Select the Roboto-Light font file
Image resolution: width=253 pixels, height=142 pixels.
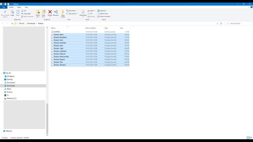point(90,48)
